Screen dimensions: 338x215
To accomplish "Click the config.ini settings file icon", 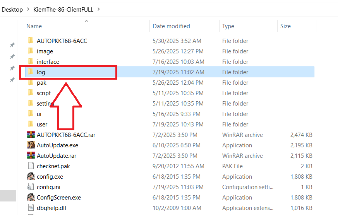I will tap(31, 187).
